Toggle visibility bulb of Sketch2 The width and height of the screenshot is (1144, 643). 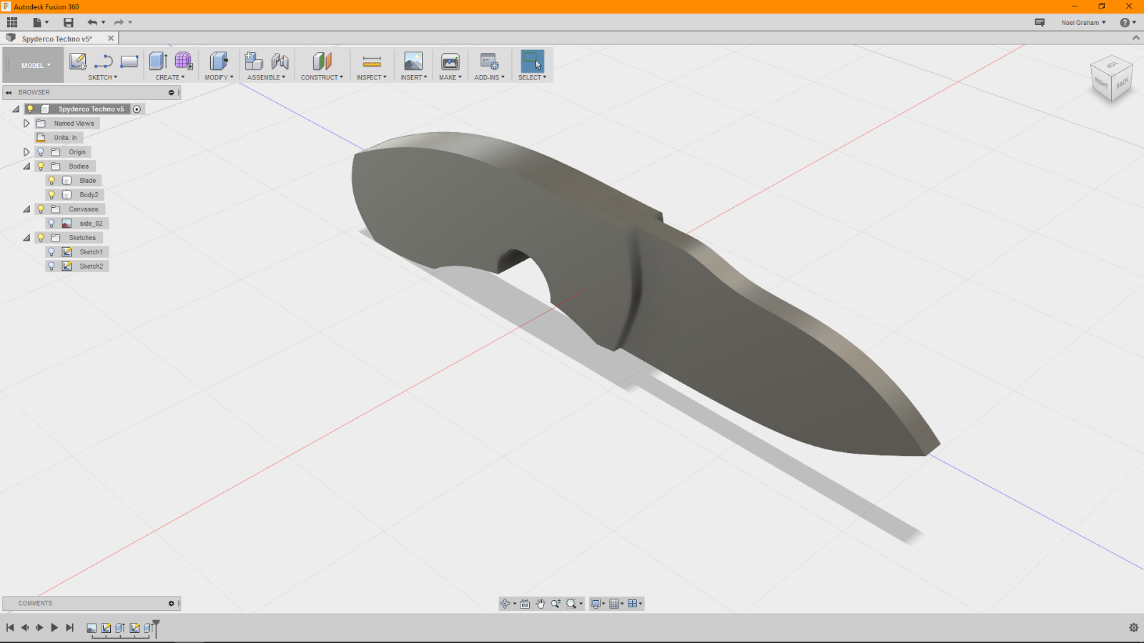pos(51,266)
